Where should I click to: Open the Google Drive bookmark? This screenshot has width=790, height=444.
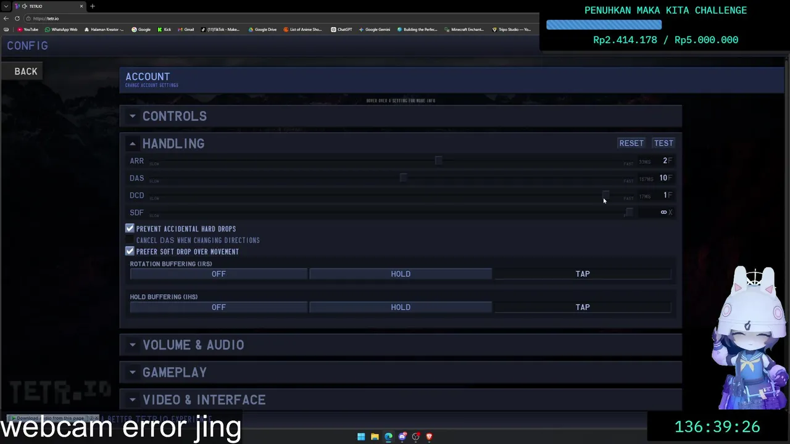pos(262,30)
